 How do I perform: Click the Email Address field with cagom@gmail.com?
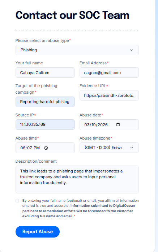[x=109, y=73]
